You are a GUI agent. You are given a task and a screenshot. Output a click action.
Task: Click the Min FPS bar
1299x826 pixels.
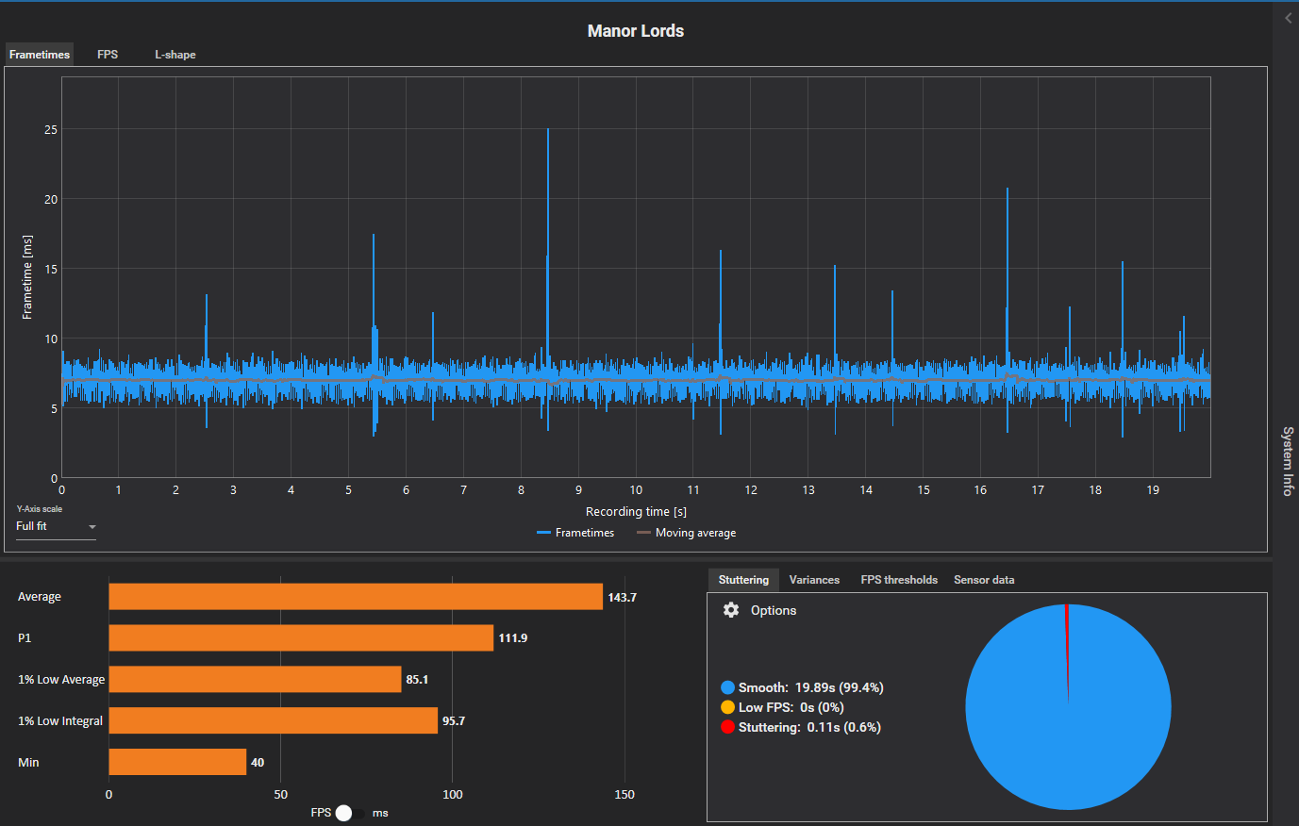click(177, 763)
